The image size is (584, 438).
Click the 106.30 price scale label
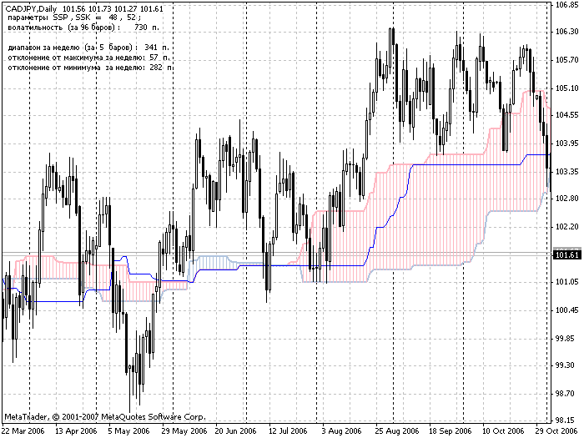(566, 32)
